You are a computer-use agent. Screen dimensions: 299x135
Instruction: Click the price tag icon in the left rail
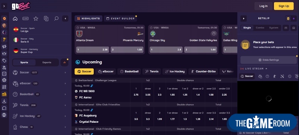click(x=4, y=61)
